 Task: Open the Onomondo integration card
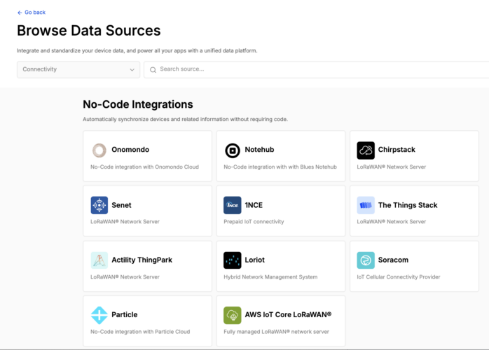[x=148, y=156]
